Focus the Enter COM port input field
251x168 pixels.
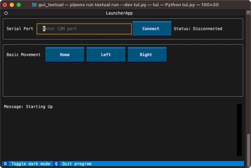click(84, 29)
